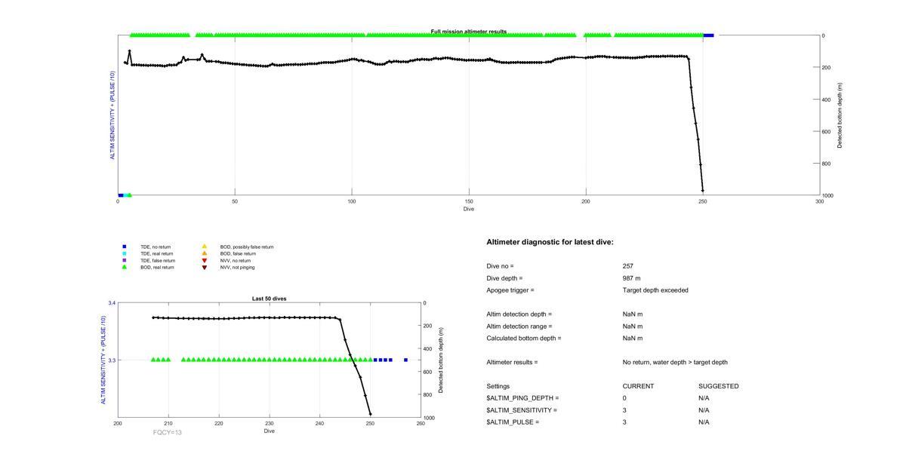Click the 3.3 tick label on the Last 50 dives plot
Screen dimensions: 906x469
tap(112, 360)
